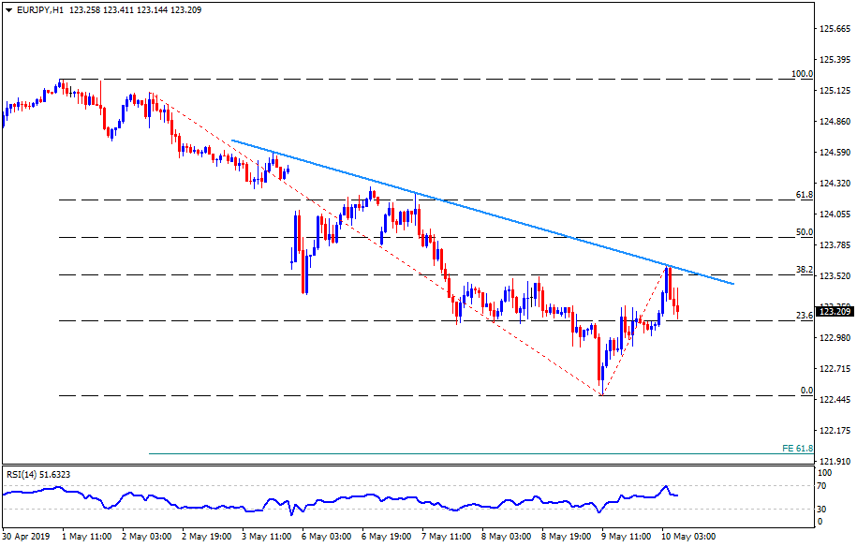Click the current price tag 123.209
The image size is (857, 547).
pyautogui.click(x=834, y=311)
